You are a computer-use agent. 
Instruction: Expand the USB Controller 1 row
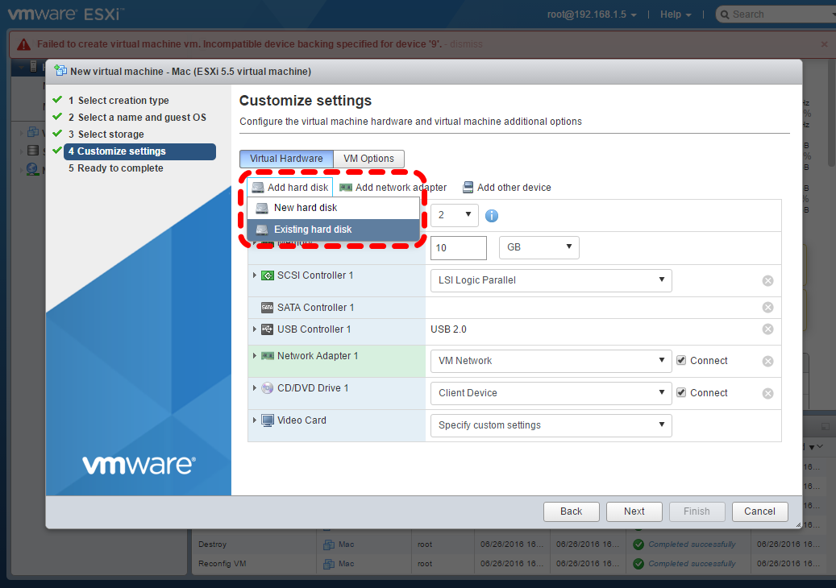click(x=254, y=329)
